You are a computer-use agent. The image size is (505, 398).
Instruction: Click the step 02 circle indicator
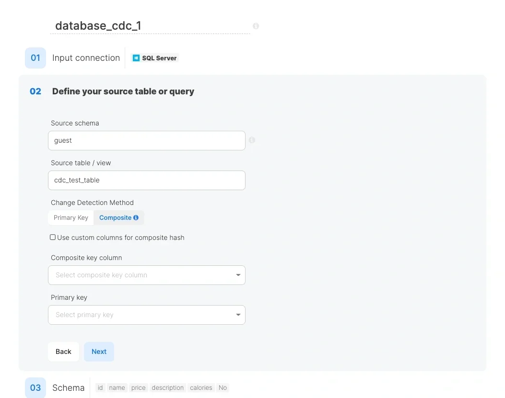(x=35, y=91)
